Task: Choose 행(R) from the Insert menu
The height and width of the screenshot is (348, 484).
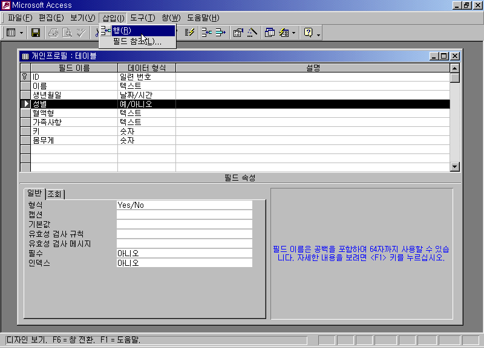Action: [138, 31]
